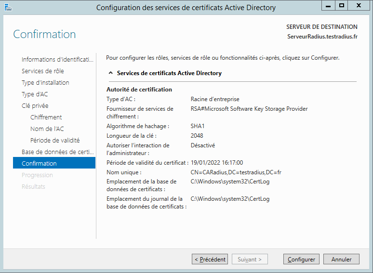The width and height of the screenshot is (373, 273).
Task: Click the Configurer button
Action: coord(301,259)
